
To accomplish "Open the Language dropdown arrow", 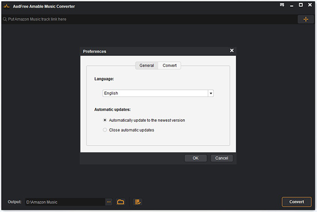I will click(x=211, y=93).
